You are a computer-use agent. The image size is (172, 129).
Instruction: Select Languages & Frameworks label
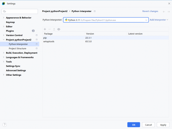pos(20,57)
